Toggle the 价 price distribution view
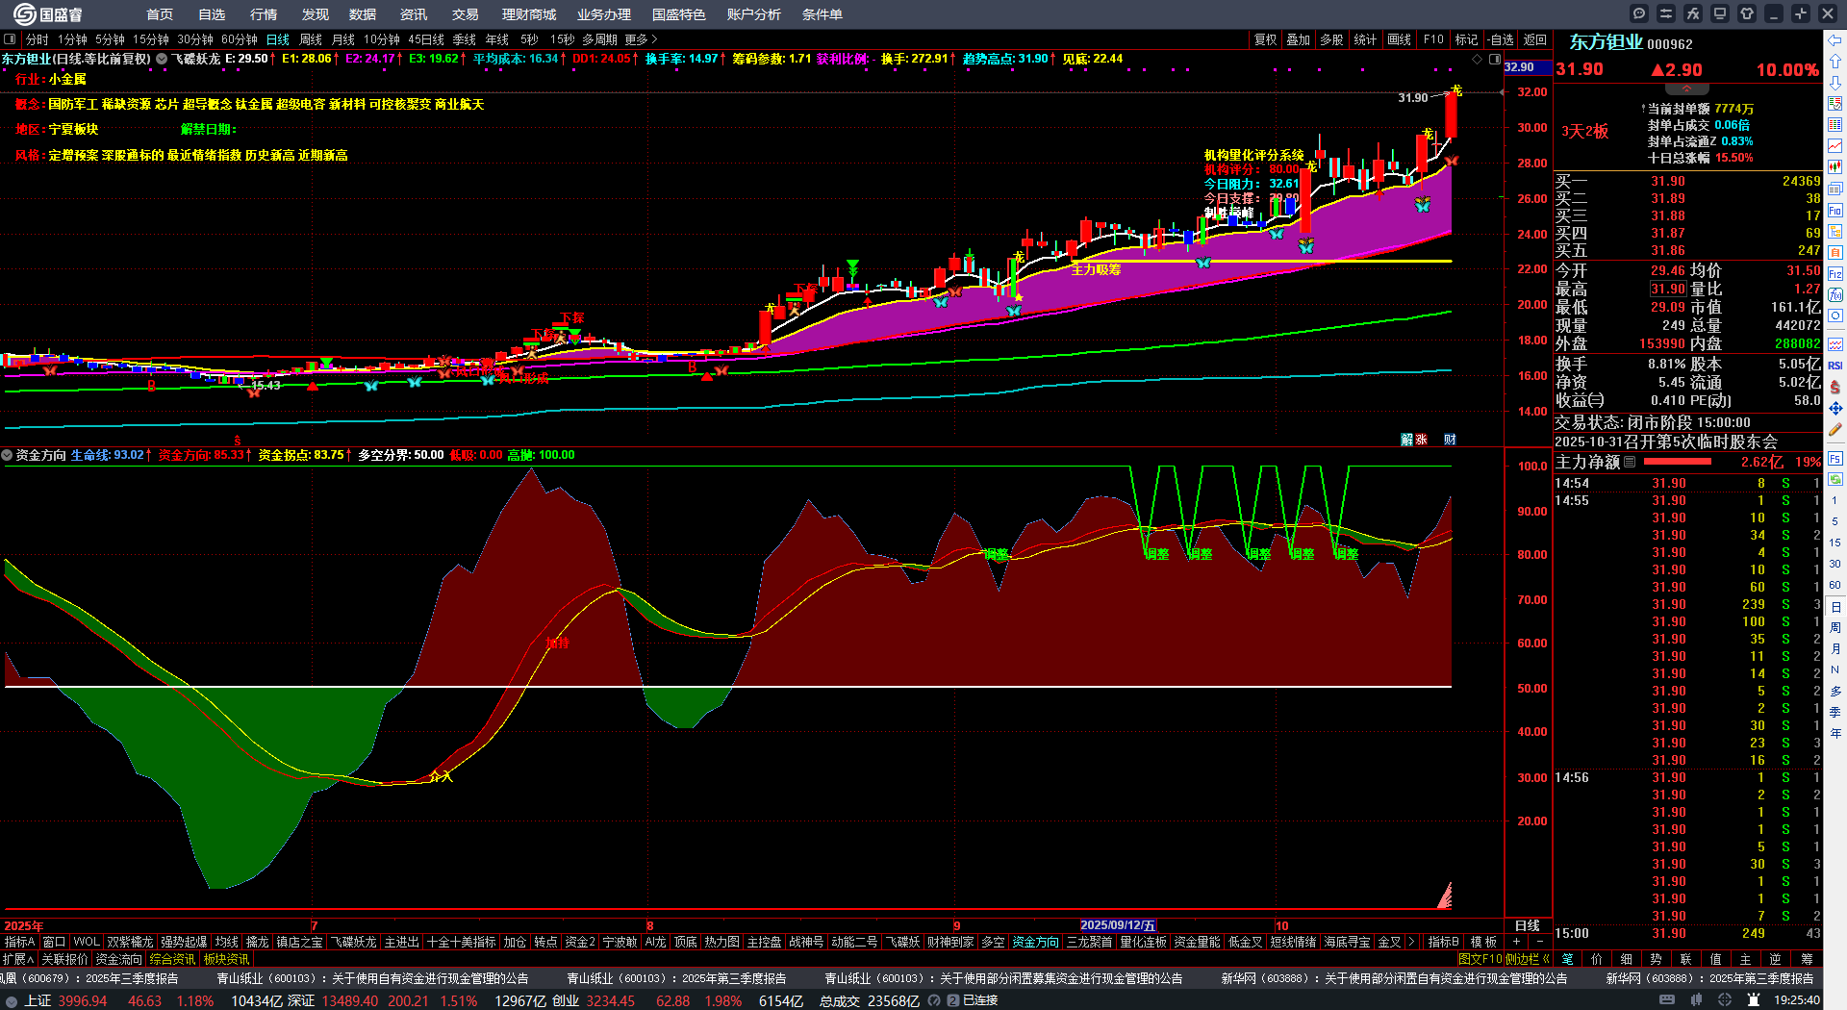The width and height of the screenshot is (1847, 1010). click(x=1597, y=959)
